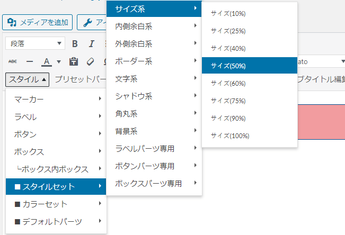Open ボックスパーツ専用 submenu
Viewport: 345px width, 235px height.
[154, 183]
